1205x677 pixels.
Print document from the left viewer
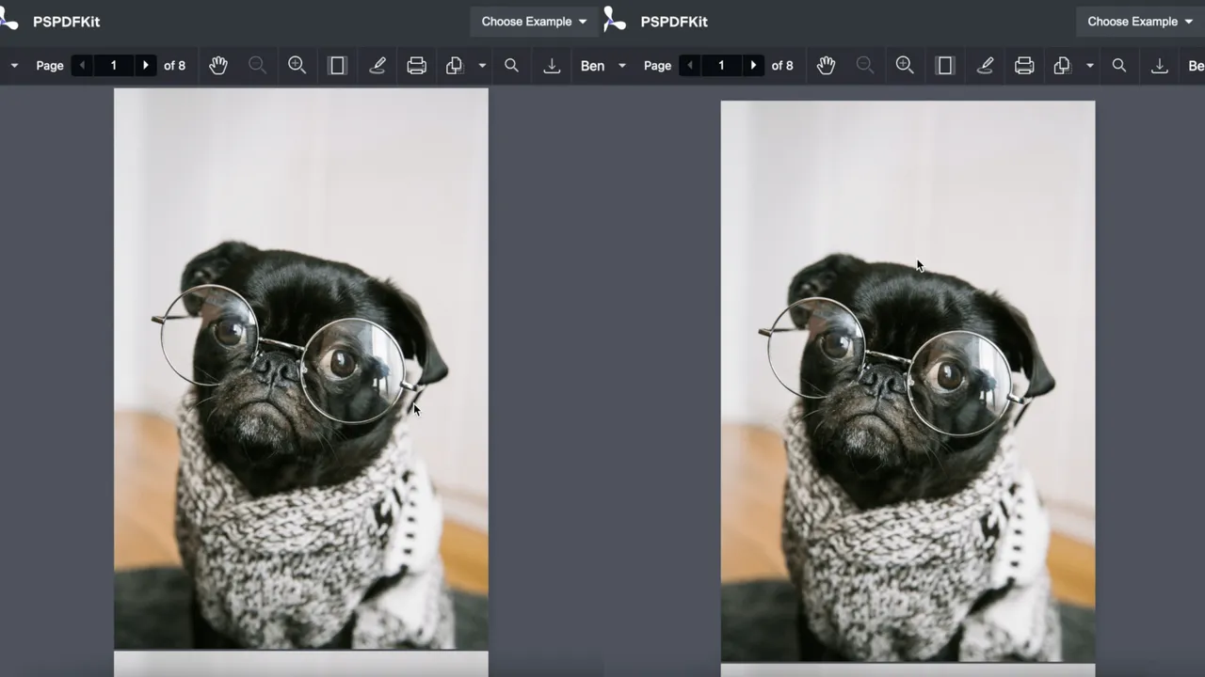(x=416, y=66)
